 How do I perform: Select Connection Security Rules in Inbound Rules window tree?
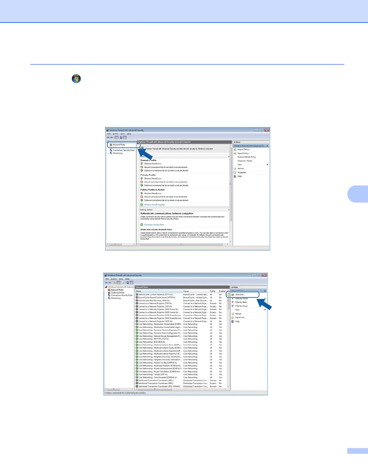[122, 295]
